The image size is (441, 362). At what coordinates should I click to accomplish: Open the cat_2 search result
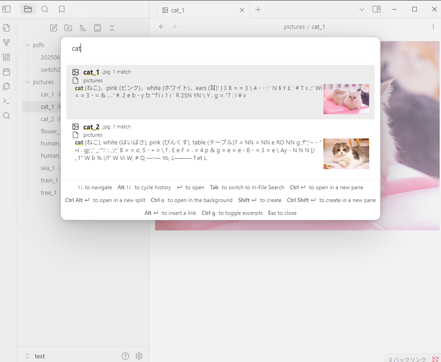point(220,147)
